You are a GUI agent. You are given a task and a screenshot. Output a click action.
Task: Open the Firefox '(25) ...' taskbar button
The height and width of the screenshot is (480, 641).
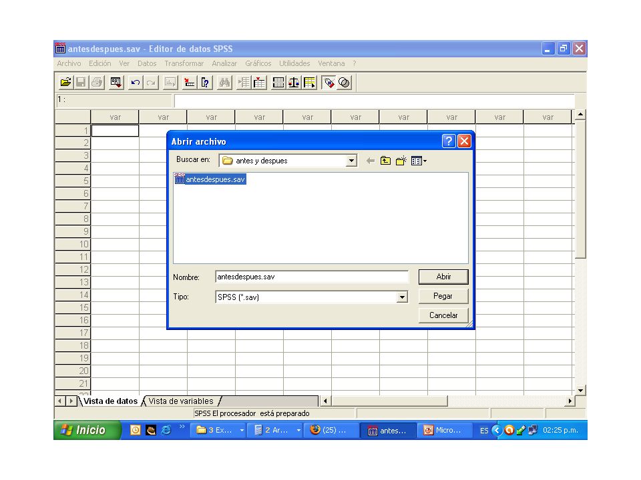331,430
